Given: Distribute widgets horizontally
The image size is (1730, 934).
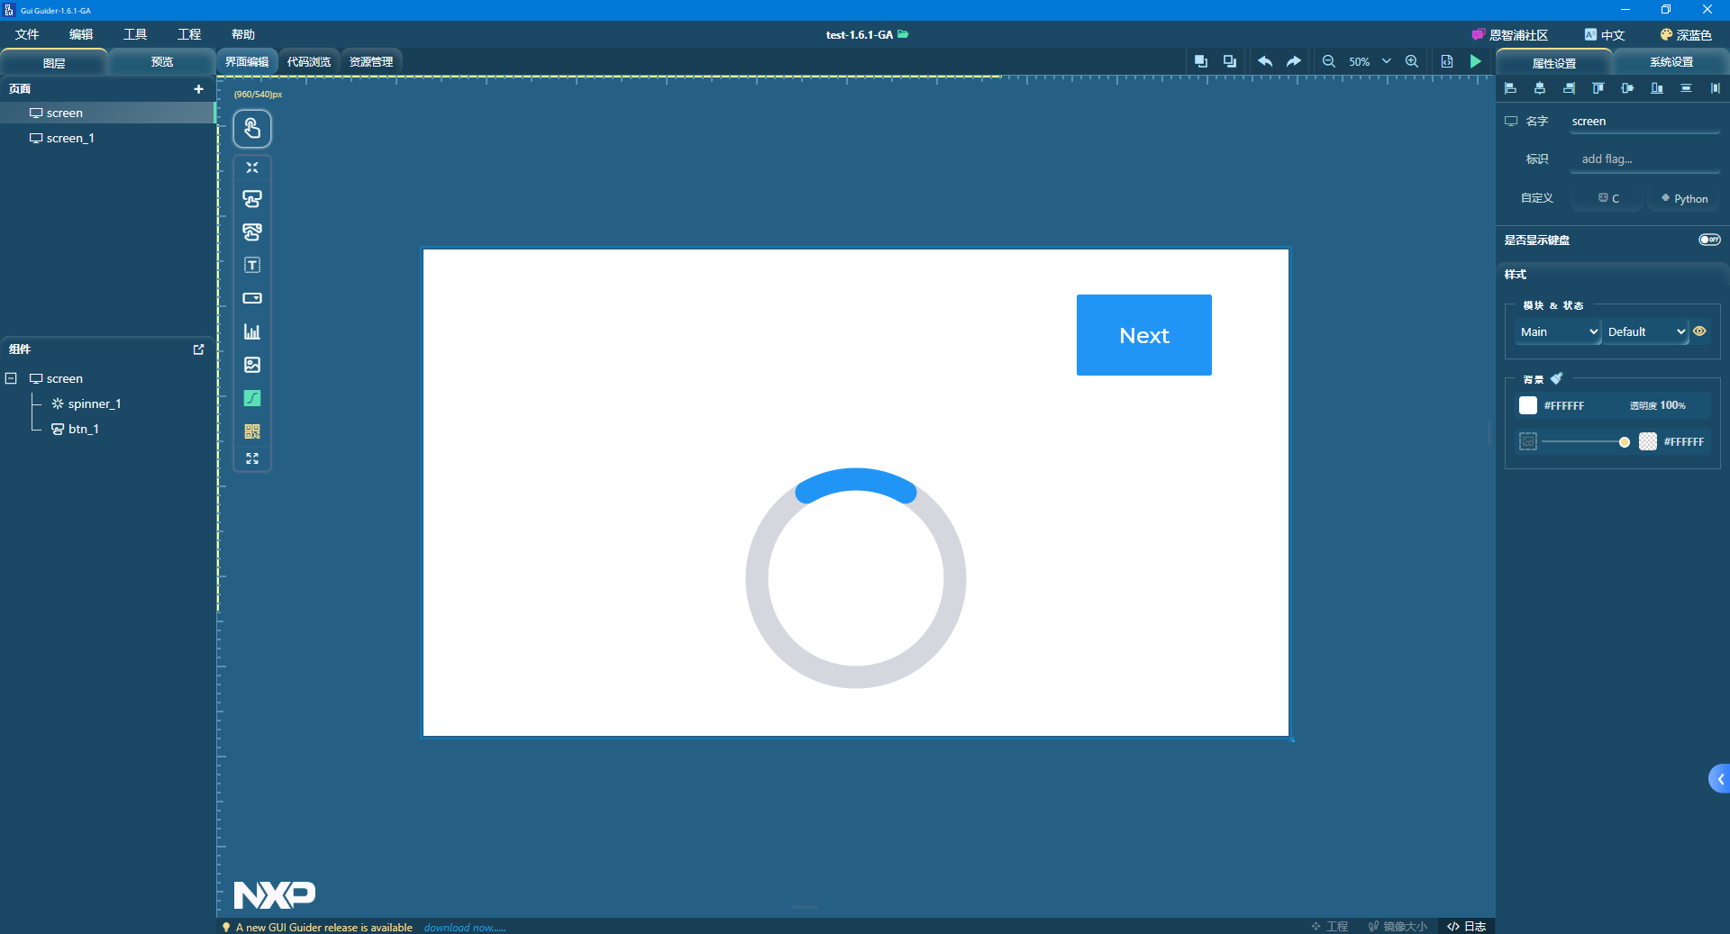Looking at the screenshot, I should tap(1716, 88).
